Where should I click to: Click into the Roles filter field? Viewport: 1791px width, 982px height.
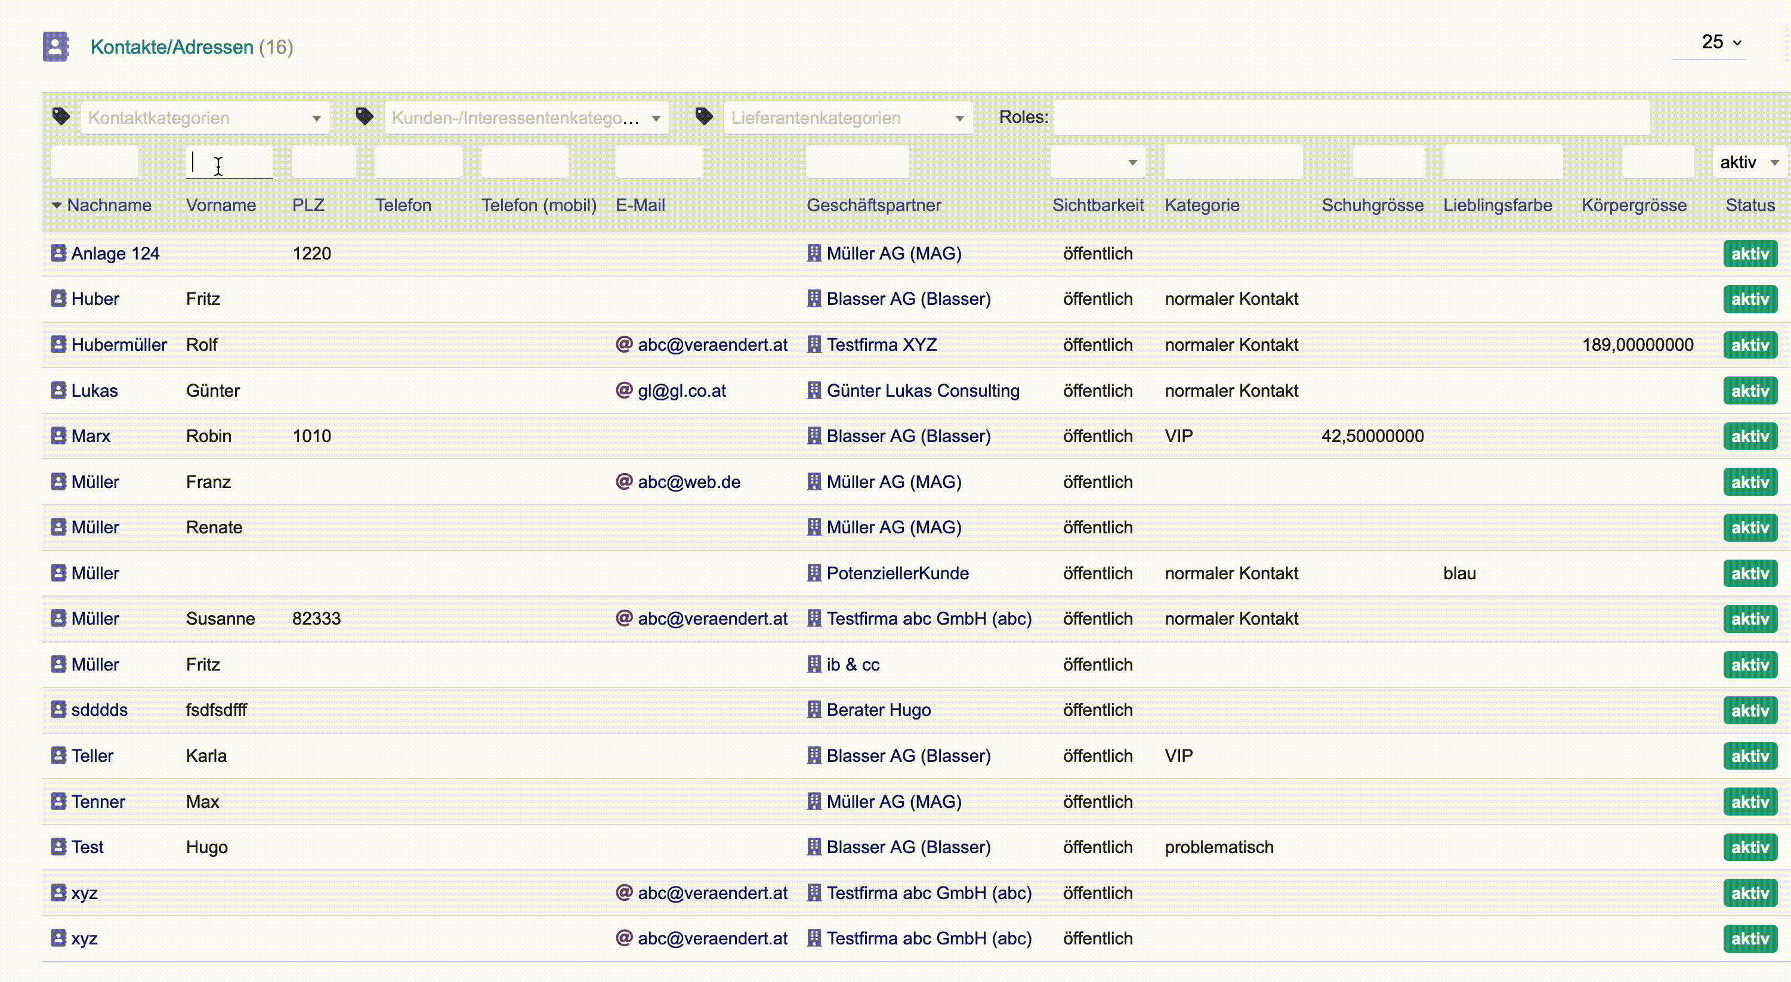[1350, 118]
